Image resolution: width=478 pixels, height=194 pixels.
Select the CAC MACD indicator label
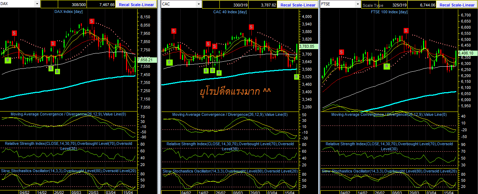(230, 115)
